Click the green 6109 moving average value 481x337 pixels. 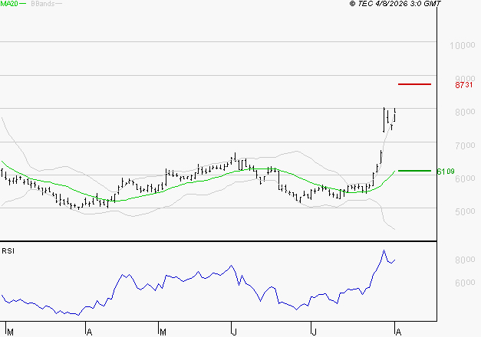click(446, 172)
